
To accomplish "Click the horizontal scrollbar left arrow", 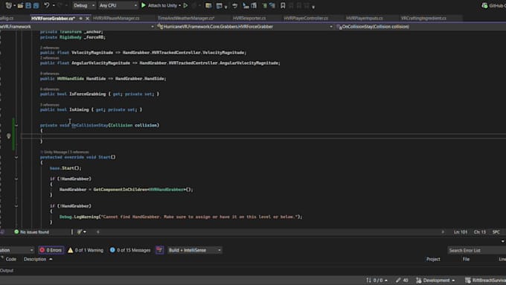I will (x=97, y=231).
